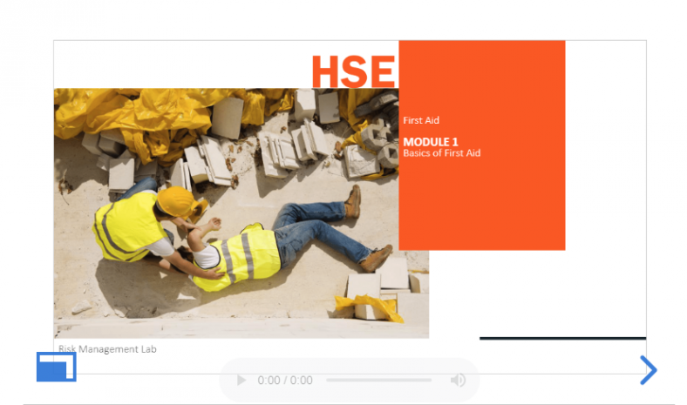Click the brown work boots in photo

(x=353, y=202)
